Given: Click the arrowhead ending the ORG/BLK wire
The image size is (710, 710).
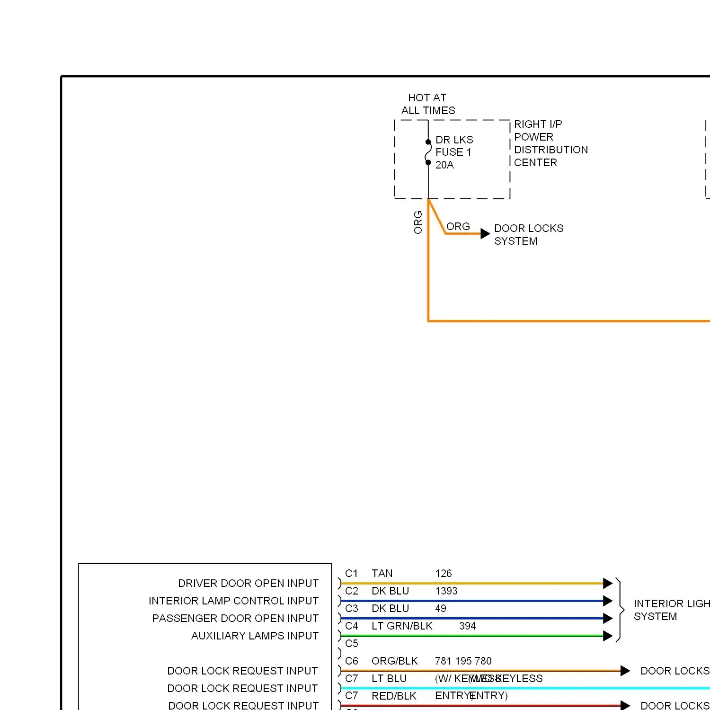Looking at the screenshot, I should coord(625,671).
